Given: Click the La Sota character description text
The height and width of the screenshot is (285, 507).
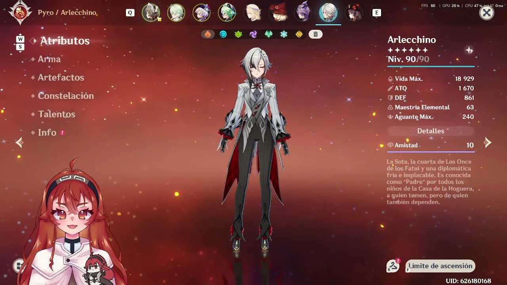Looking at the screenshot, I should tap(430, 182).
